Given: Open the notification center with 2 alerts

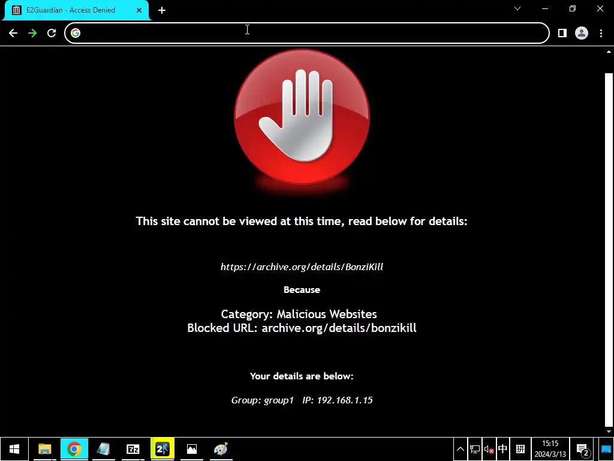Looking at the screenshot, I should [583, 449].
